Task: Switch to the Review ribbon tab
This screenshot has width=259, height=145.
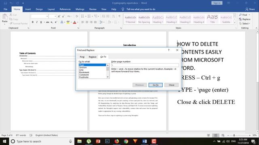Action: tap(93, 9)
